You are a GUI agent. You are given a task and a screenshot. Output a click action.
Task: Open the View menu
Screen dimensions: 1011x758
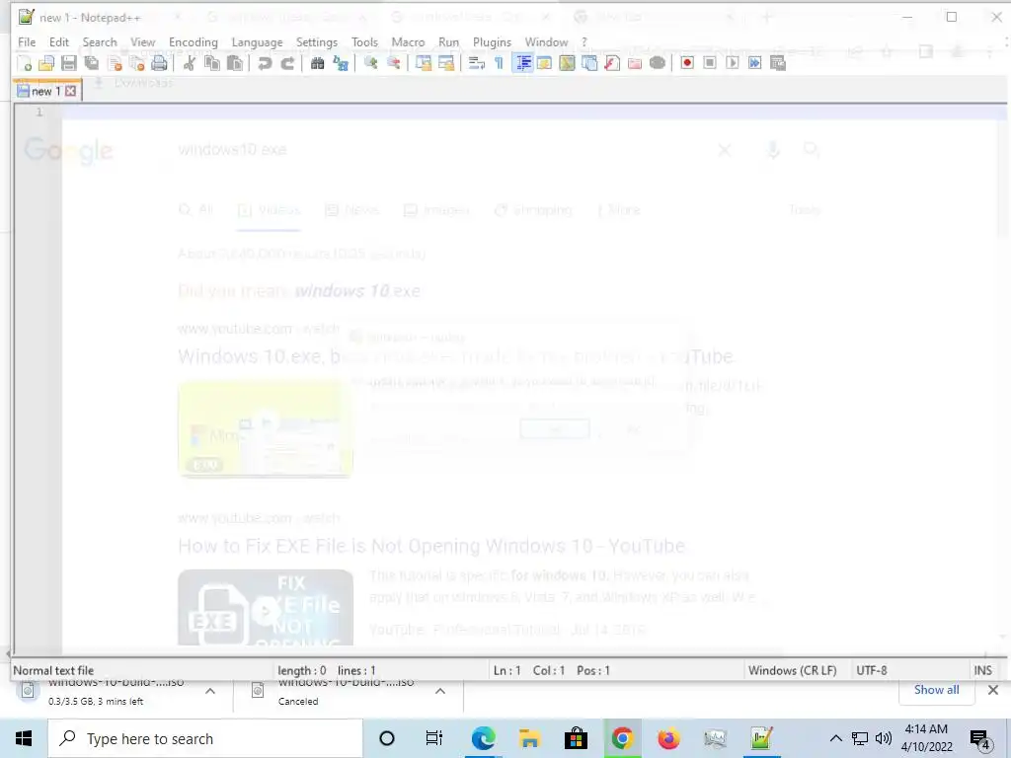tap(142, 41)
